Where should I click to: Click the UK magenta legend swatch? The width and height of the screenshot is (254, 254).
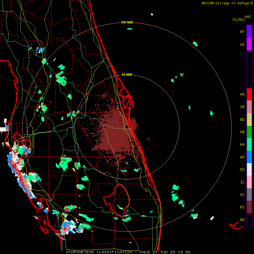249,44
